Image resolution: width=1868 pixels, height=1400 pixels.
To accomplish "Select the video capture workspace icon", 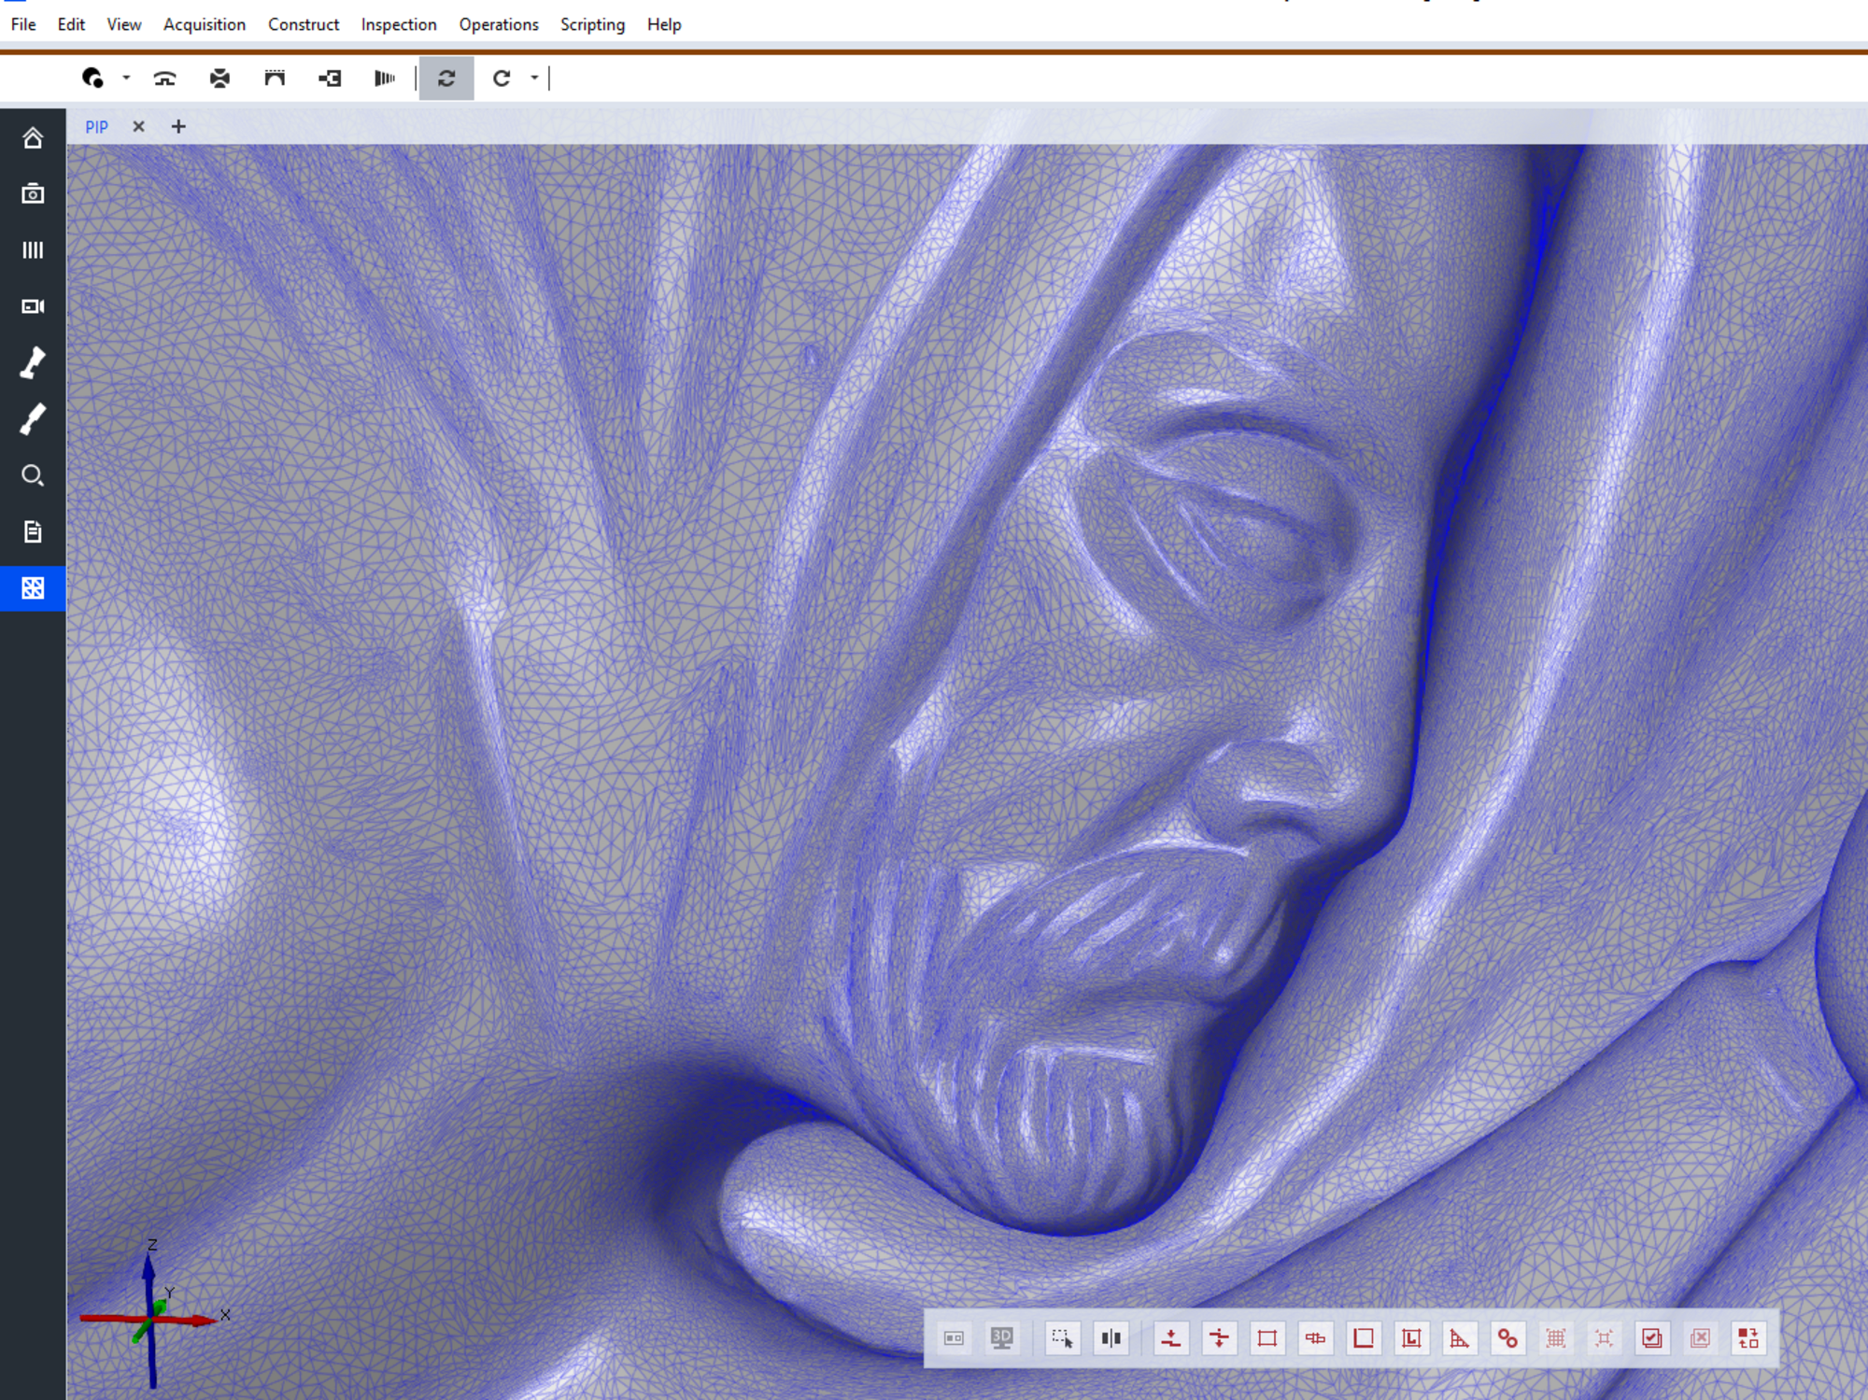I will click(34, 305).
